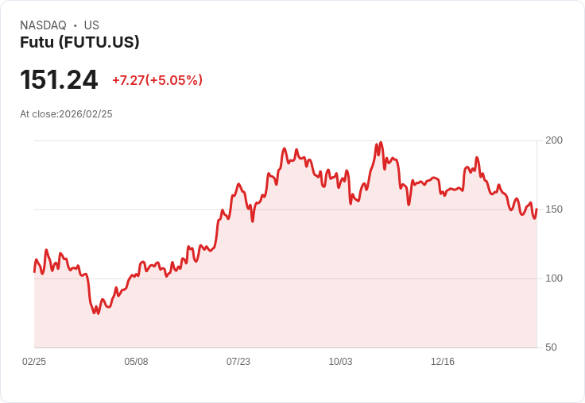Click the NASDAQ exchange label
The image size is (585, 403).
(x=43, y=25)
